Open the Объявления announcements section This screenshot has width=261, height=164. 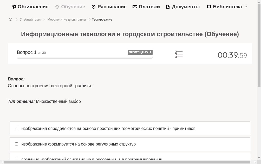pyautogui.click(x=30, y=7)
